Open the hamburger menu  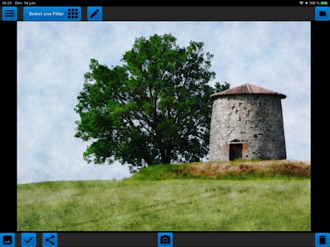10,14
